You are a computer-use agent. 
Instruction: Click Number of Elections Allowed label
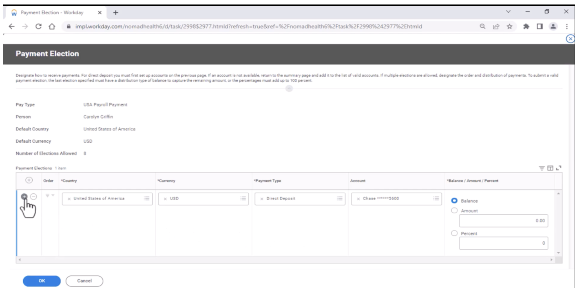[x=46, y=153]
